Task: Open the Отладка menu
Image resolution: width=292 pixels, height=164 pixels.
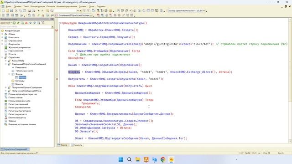Action: [x=51, y=6]
